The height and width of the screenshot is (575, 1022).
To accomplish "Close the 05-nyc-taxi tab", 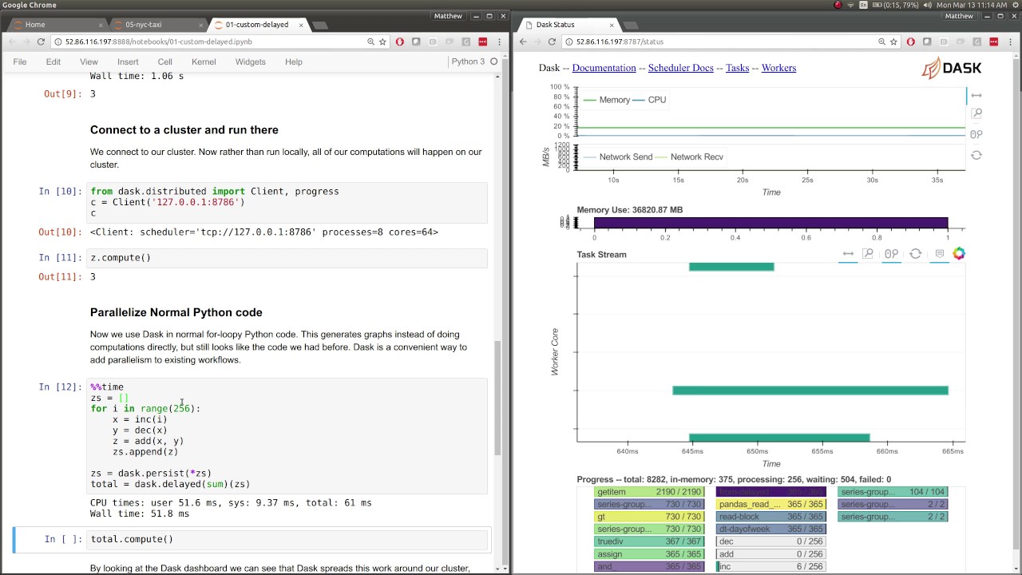I will coord(201,25).
